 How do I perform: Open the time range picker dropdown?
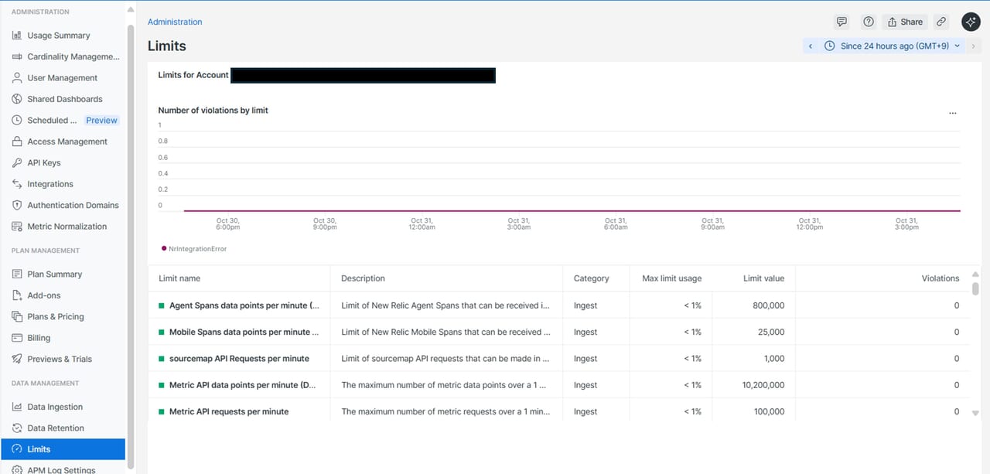click(x=893, y=46)
